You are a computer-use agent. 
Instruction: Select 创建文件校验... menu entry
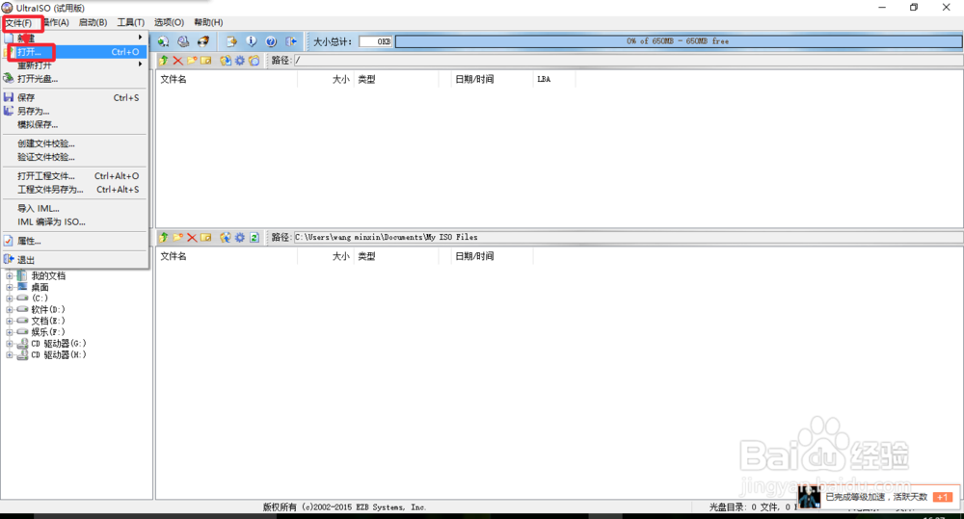[x=74, y=143]
